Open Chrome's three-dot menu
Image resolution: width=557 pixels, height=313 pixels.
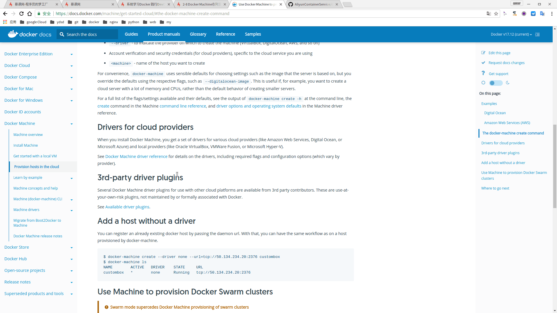(x=552, y=14)
